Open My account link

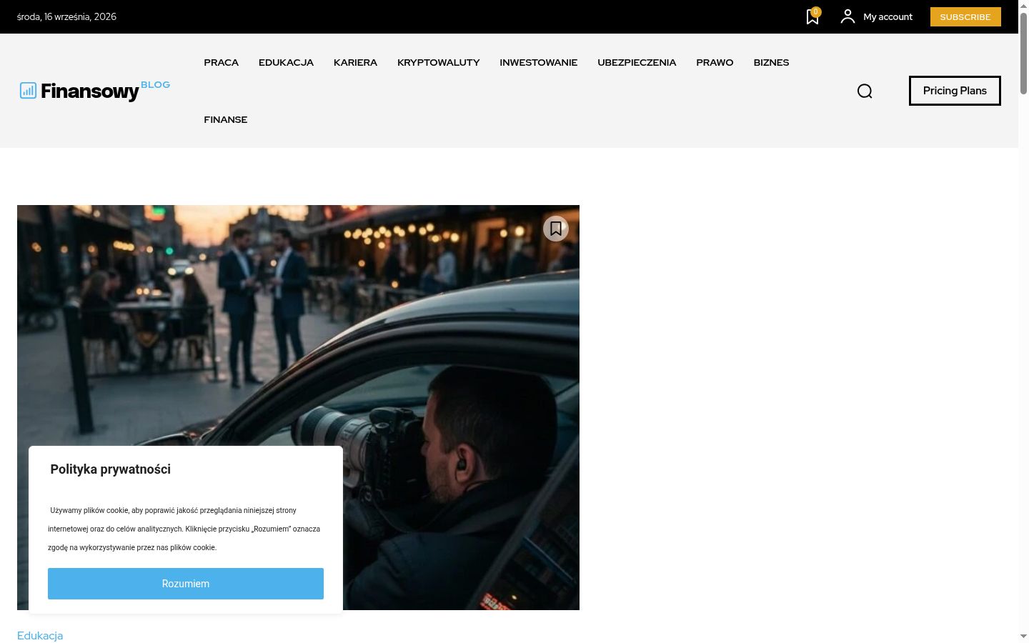(x=888, y=16)
